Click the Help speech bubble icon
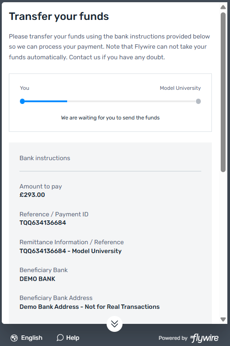The image size is (230, 346). pyautogui.click(x=60, y=338)
